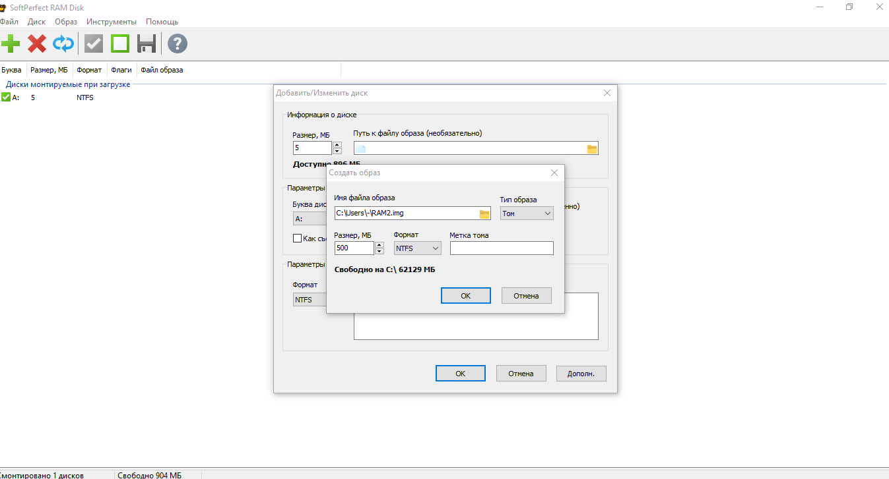This screenshot has width=889, height=479.
Task: Increase disk size 5 with up arrow
Action: click(337, 145)
